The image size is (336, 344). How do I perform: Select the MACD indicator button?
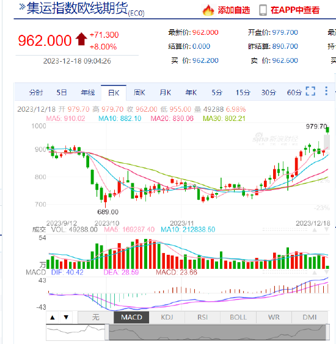(131, 317)
